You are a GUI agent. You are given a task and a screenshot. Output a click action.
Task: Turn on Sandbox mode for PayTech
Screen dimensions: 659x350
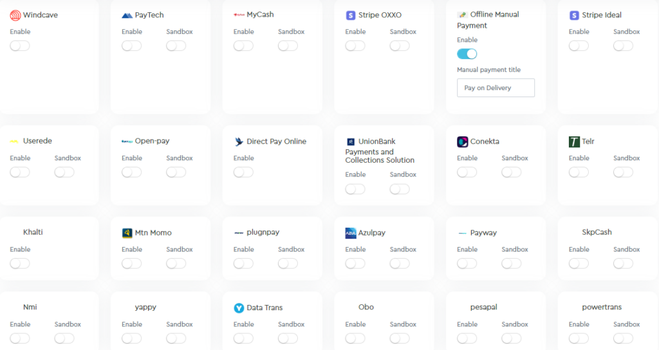coord(176,46)
